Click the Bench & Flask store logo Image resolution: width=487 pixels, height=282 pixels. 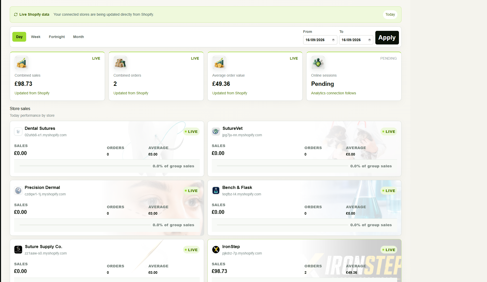click(x=216, y=191)
